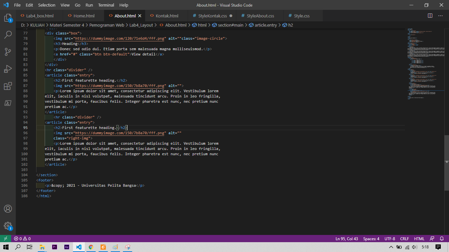Image resolution: width=449 pixels, height=252 pixels.
Task: Open the Search panel
Action: (8, 34)
